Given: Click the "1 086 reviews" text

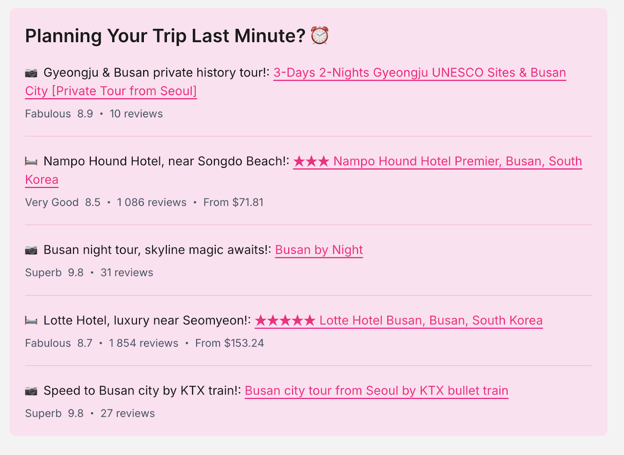Looking at the screenshot, I should [152, 202].
